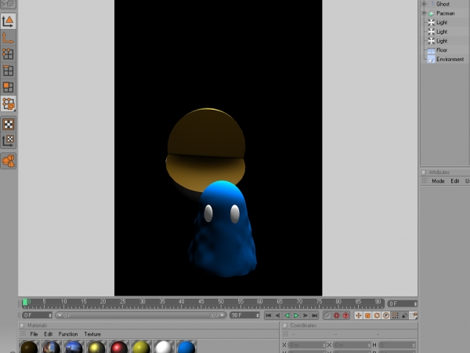Step to previous frame

pyautogui.click(x=278, y=315)
